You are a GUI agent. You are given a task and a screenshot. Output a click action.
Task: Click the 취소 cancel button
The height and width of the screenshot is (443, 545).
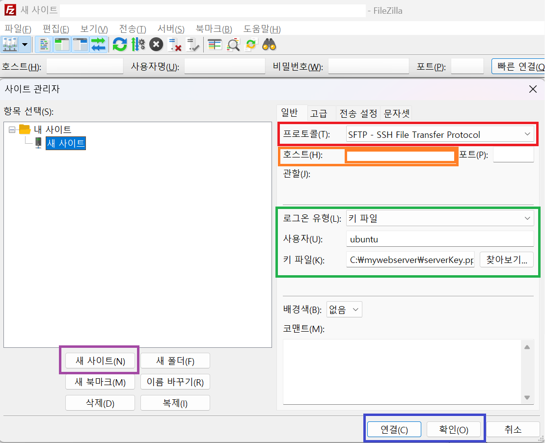point(513,429)
